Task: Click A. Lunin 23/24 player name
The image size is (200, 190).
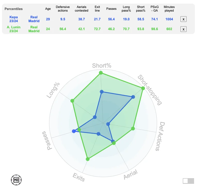Action: pyautogui.click(x=14, y=29)
